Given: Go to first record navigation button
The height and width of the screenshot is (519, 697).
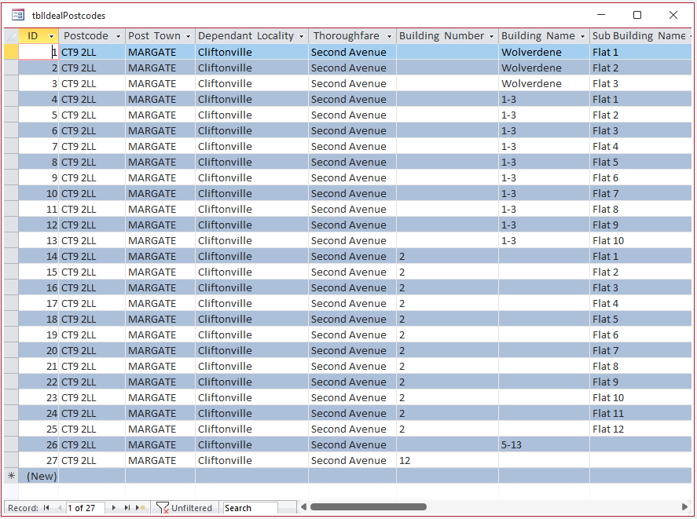Looking at the screenshot, I should [46, 507].
